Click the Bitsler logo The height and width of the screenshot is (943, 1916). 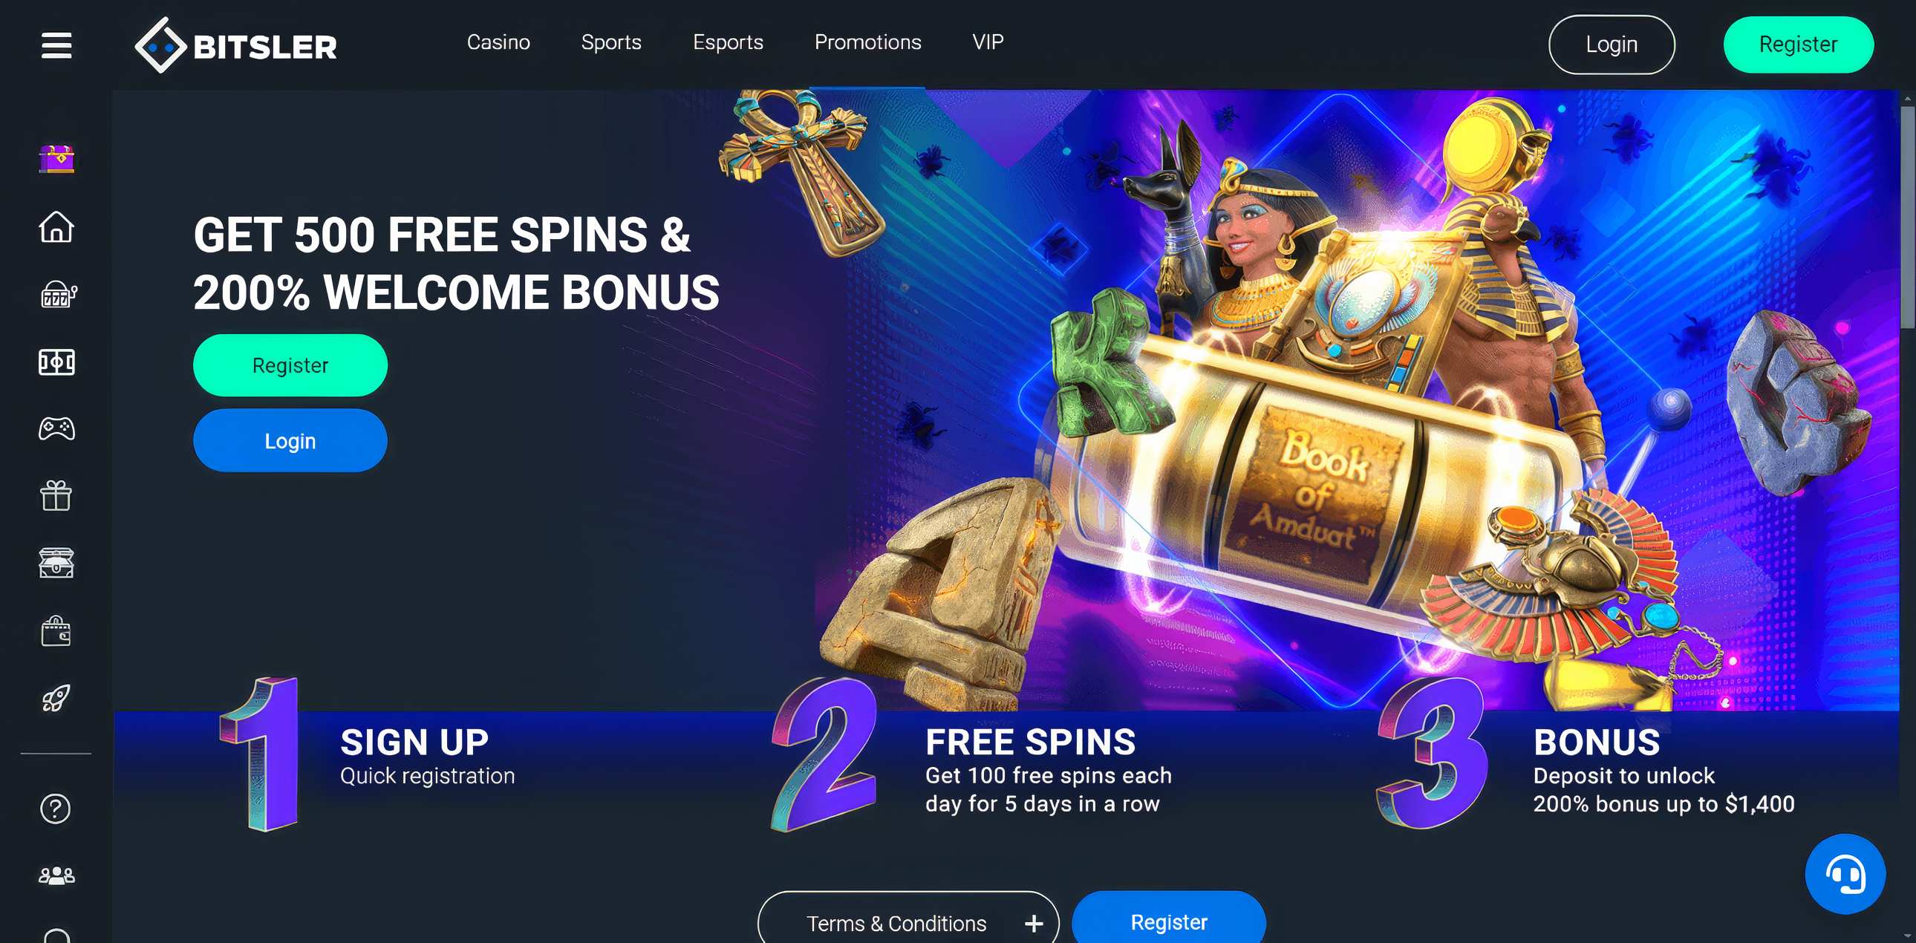point(235,45)
